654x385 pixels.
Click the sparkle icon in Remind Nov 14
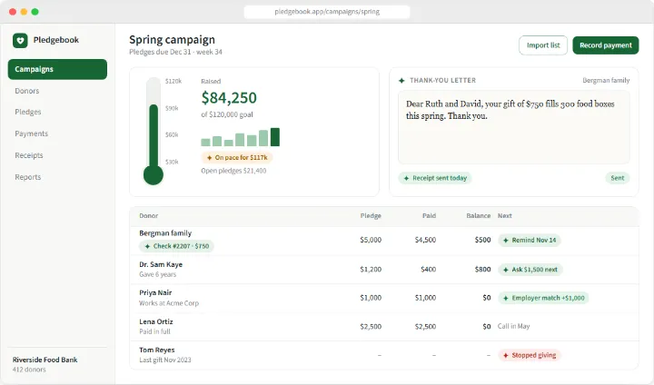[x=506, y=241]
